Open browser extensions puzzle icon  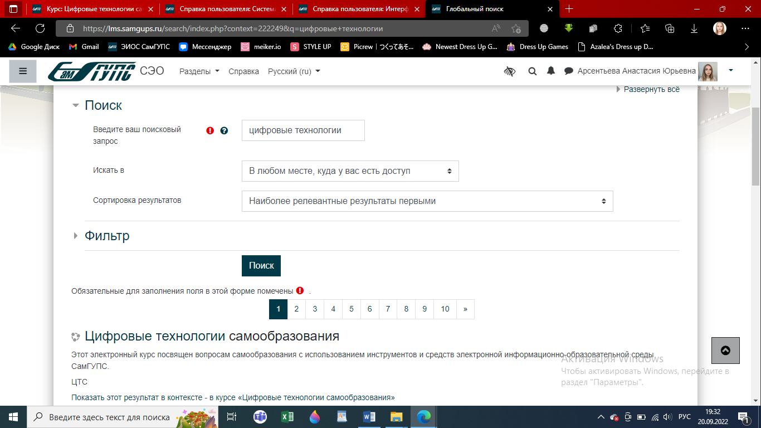click(618, 28)
